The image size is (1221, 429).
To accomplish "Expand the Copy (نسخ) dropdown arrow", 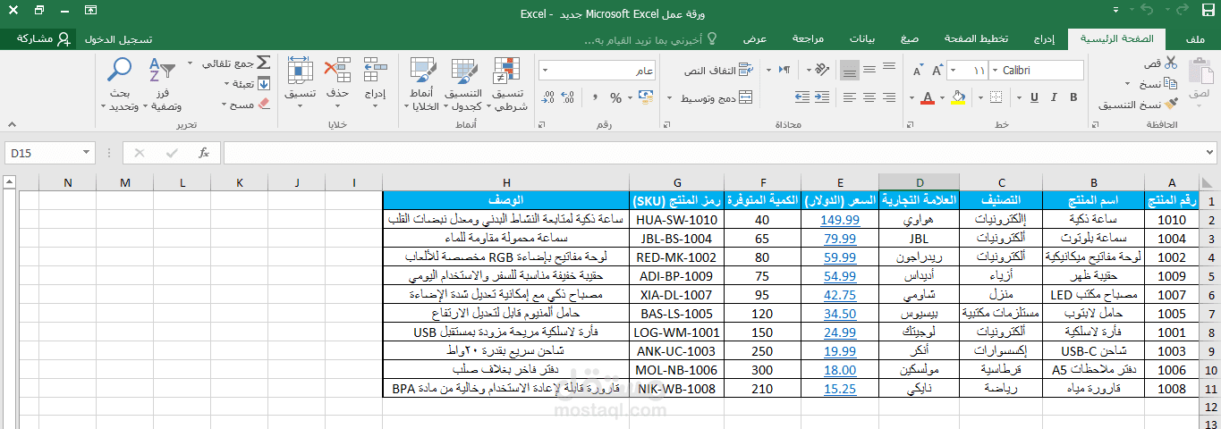I will click(x=1127, y=84).
